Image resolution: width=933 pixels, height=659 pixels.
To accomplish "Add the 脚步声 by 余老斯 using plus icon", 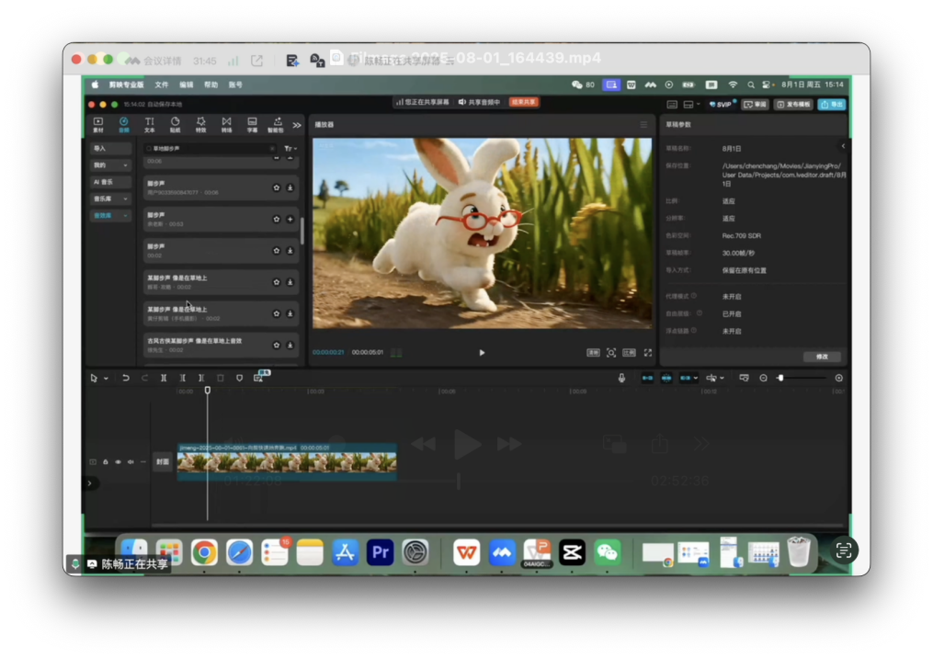I will click(x=290, y=220).
